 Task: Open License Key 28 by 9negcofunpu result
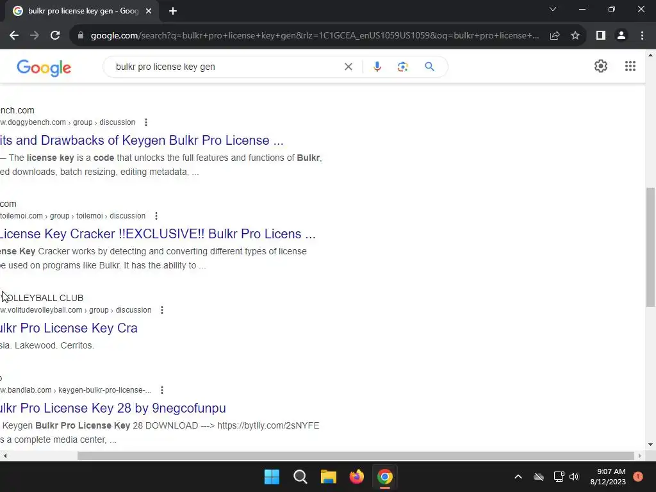click(x=113, y=408)
